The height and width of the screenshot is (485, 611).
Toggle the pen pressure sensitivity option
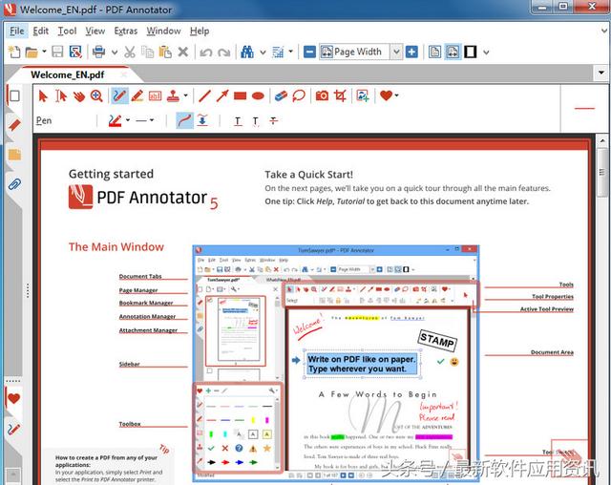click(x=202, y=120)
